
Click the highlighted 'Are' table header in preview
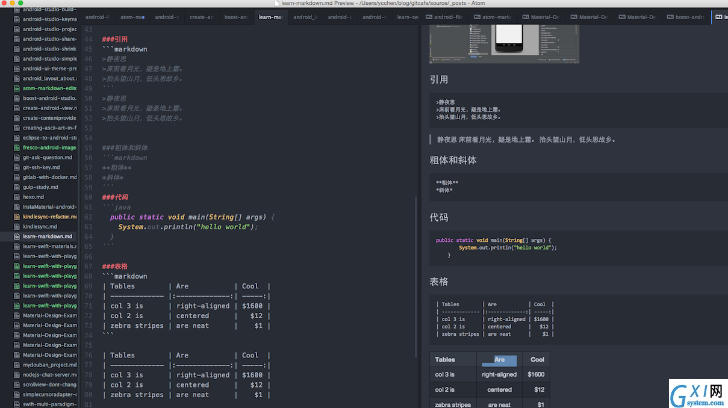click(499, 360)
